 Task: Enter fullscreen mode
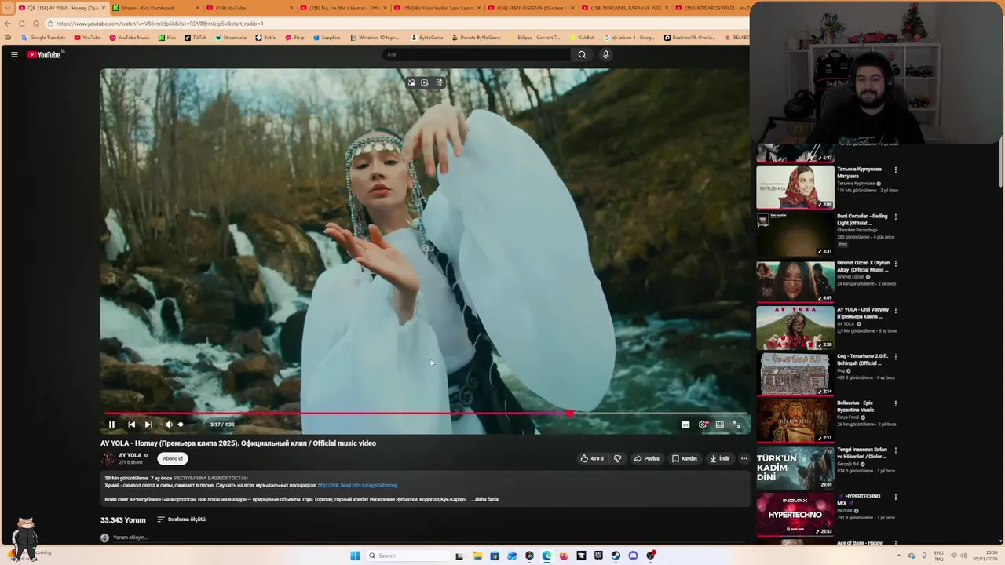[736, 425]
